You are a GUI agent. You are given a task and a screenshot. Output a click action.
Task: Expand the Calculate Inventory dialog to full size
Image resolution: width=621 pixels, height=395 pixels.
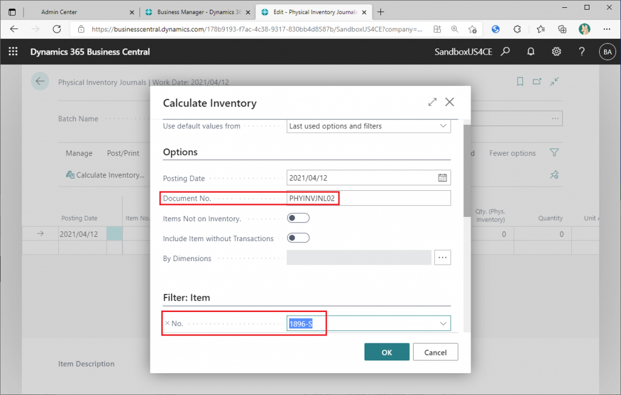[x=432, y=102]
